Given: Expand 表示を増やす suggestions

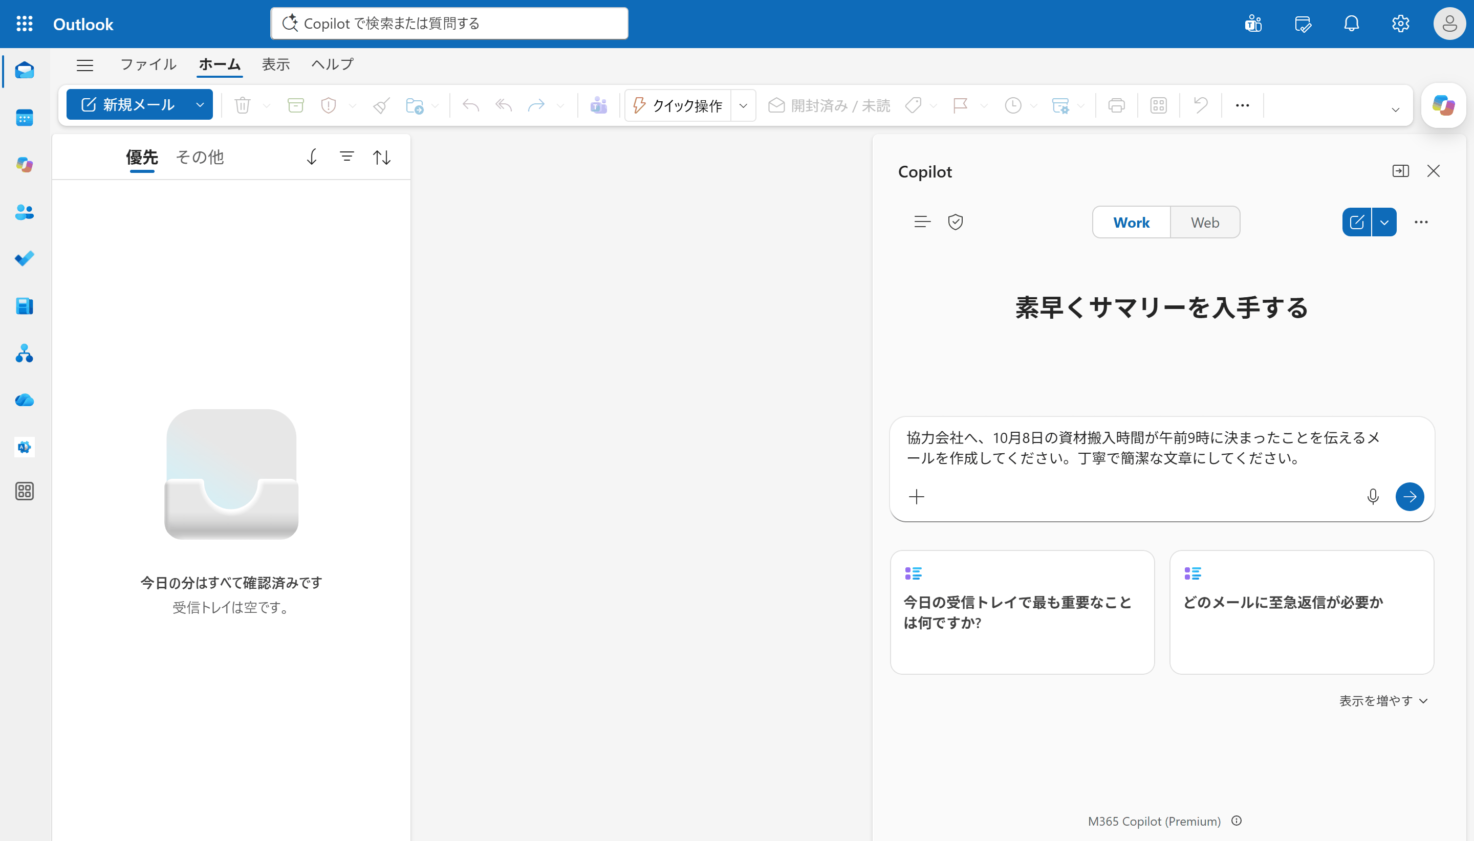Looking at the screenshot, I should coord(1383,701).
